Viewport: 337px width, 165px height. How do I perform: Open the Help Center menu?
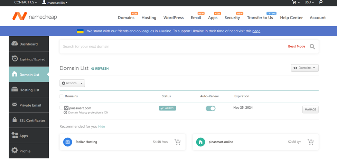coord(291,18)
